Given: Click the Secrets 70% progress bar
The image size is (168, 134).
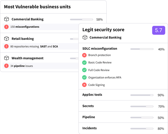Looking at the screenshot, I should (x=142, y=107).
